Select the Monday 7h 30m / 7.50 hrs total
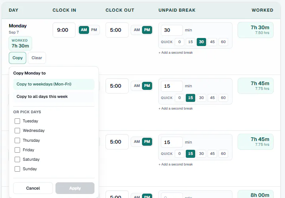Image resolution: width=285 pixels, height=198 pixels. [x=255, y=30]
